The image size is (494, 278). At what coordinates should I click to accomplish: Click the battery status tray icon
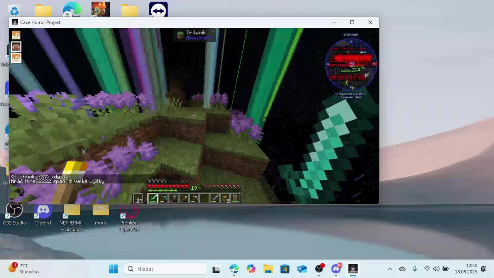pos(445,269)
